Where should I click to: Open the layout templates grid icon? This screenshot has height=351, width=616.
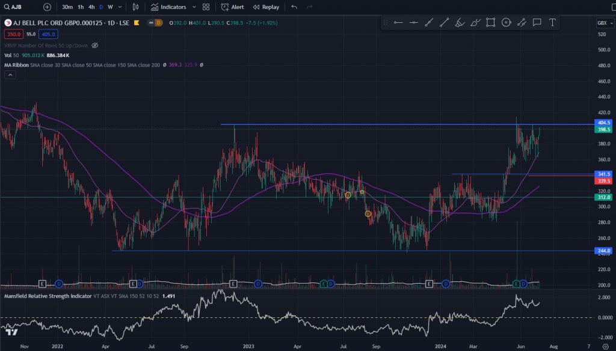(206, 7)
